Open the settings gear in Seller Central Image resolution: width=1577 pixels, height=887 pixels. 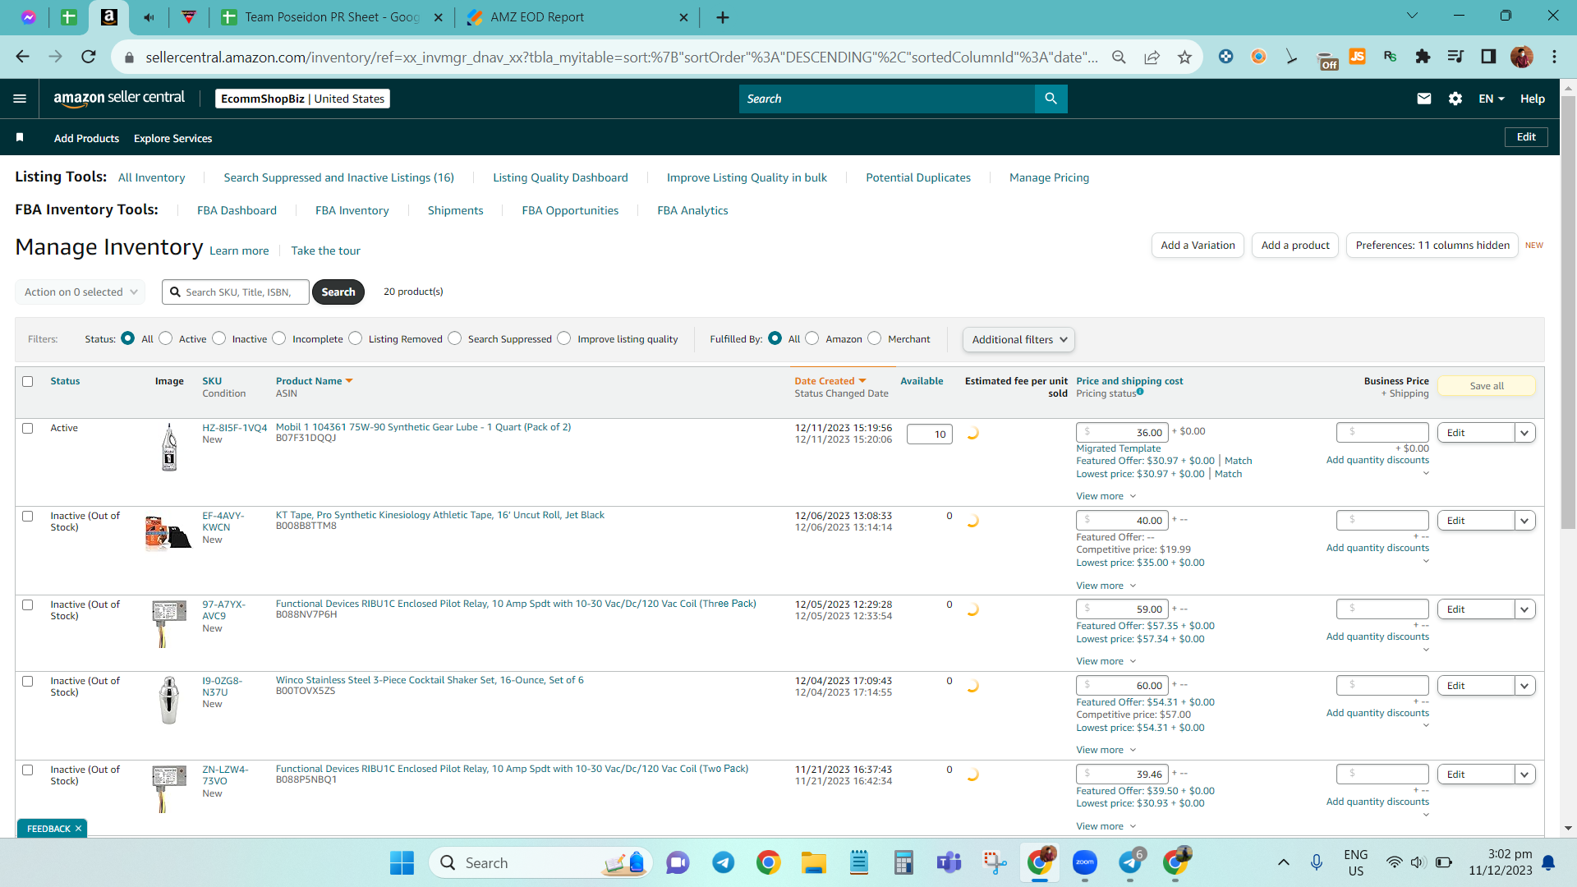pyautogui.click(x=1455, y=99)
